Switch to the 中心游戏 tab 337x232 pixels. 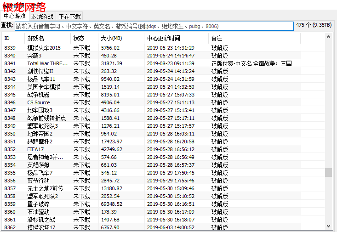coord(15,16)
